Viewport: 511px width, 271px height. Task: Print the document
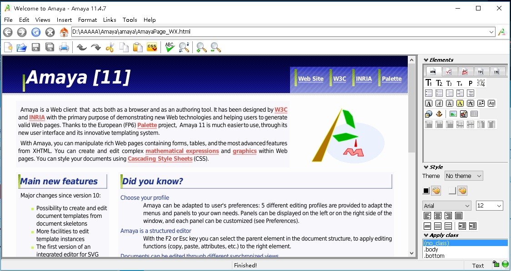pos(64,48)
